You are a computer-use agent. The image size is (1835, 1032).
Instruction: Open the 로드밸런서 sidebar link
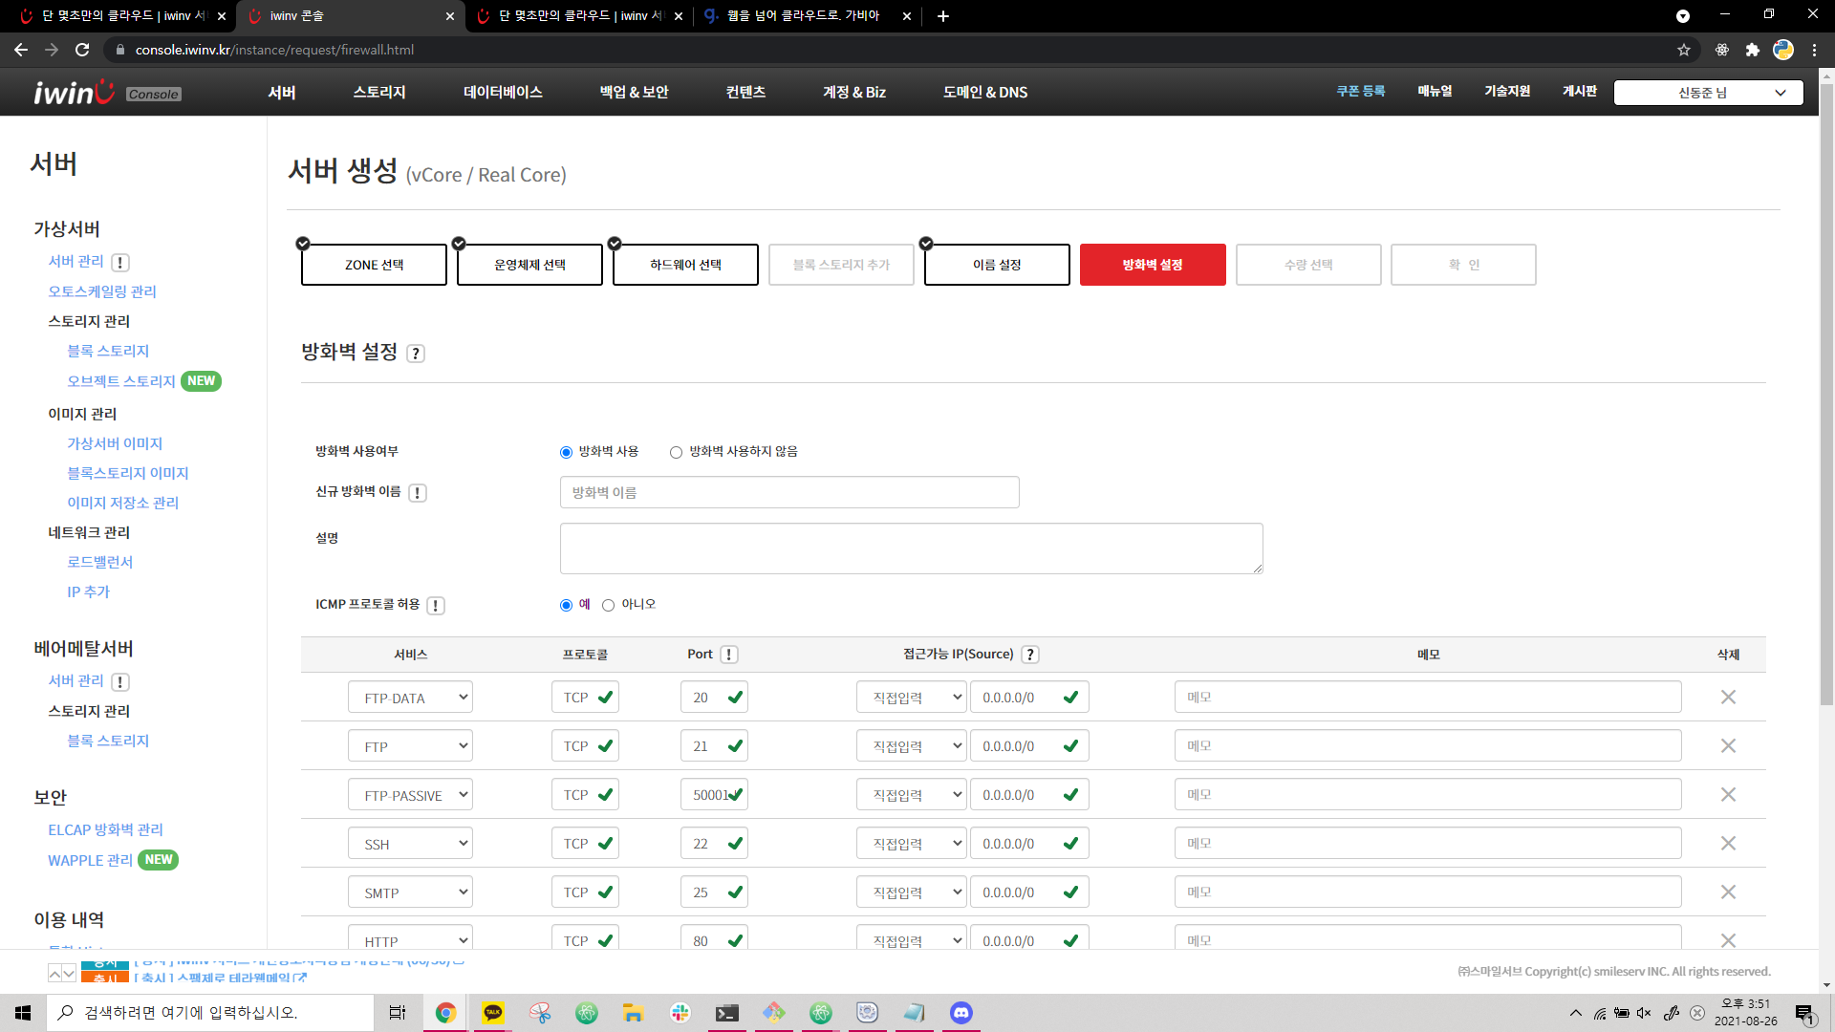[x=100, y=562]
